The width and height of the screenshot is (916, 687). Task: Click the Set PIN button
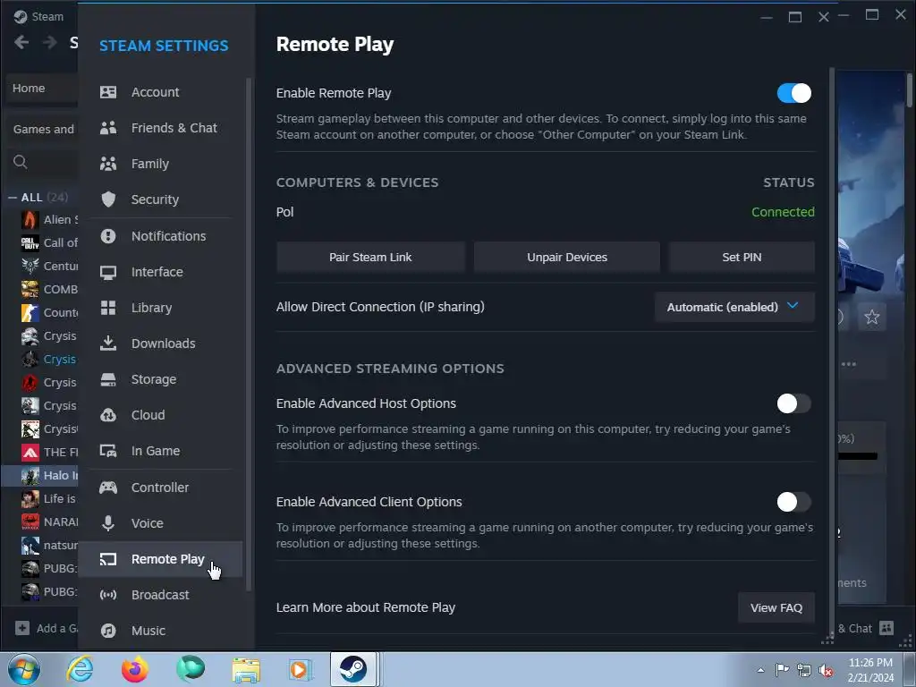point(742,258)
